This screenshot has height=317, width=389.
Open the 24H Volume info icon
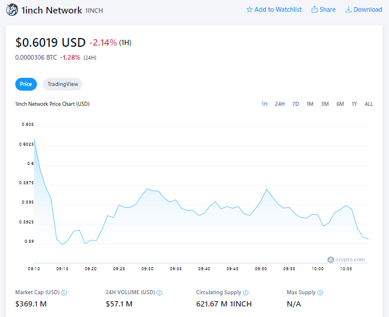159,293
